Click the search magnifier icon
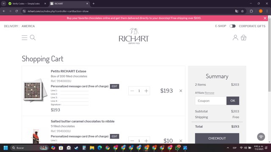 click(33, 38)
